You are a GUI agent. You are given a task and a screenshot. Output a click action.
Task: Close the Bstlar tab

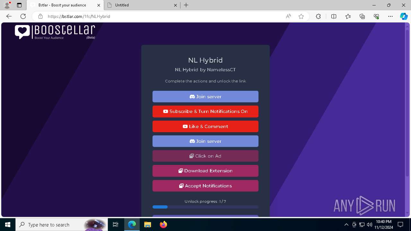pyautogui.click(x=99, y=5)
